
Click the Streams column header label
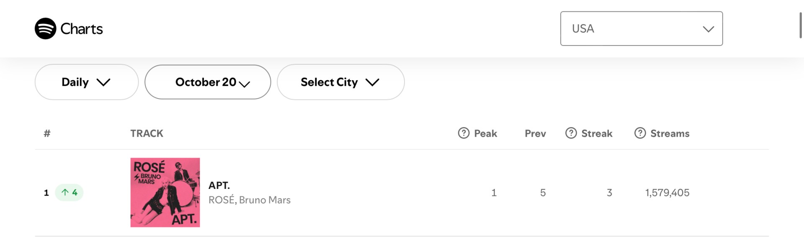pos(670,133)
